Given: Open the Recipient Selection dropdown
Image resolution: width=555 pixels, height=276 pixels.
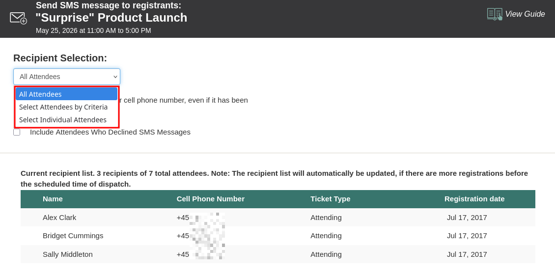Looking at the screenshot, I should [67, 77].
